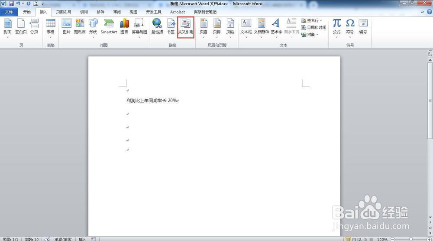Click the text 利润比上年同期增长 20%
This screenshot has height=241, width=433.
click(x=152, y=100)
